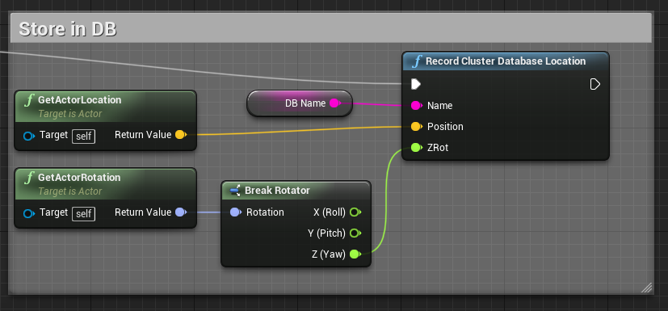This screenshot has height=311, width=668.
Task: Select the Break Rotator node header
Action: click(296, 191)
